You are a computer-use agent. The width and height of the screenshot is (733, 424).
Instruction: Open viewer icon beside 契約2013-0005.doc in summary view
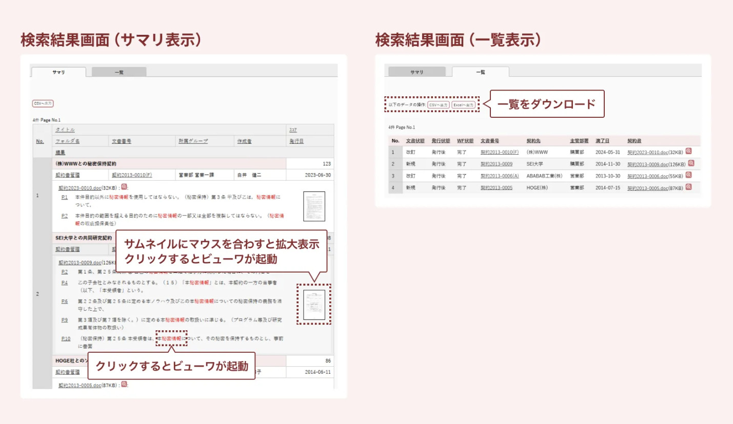tap(124, 384)
